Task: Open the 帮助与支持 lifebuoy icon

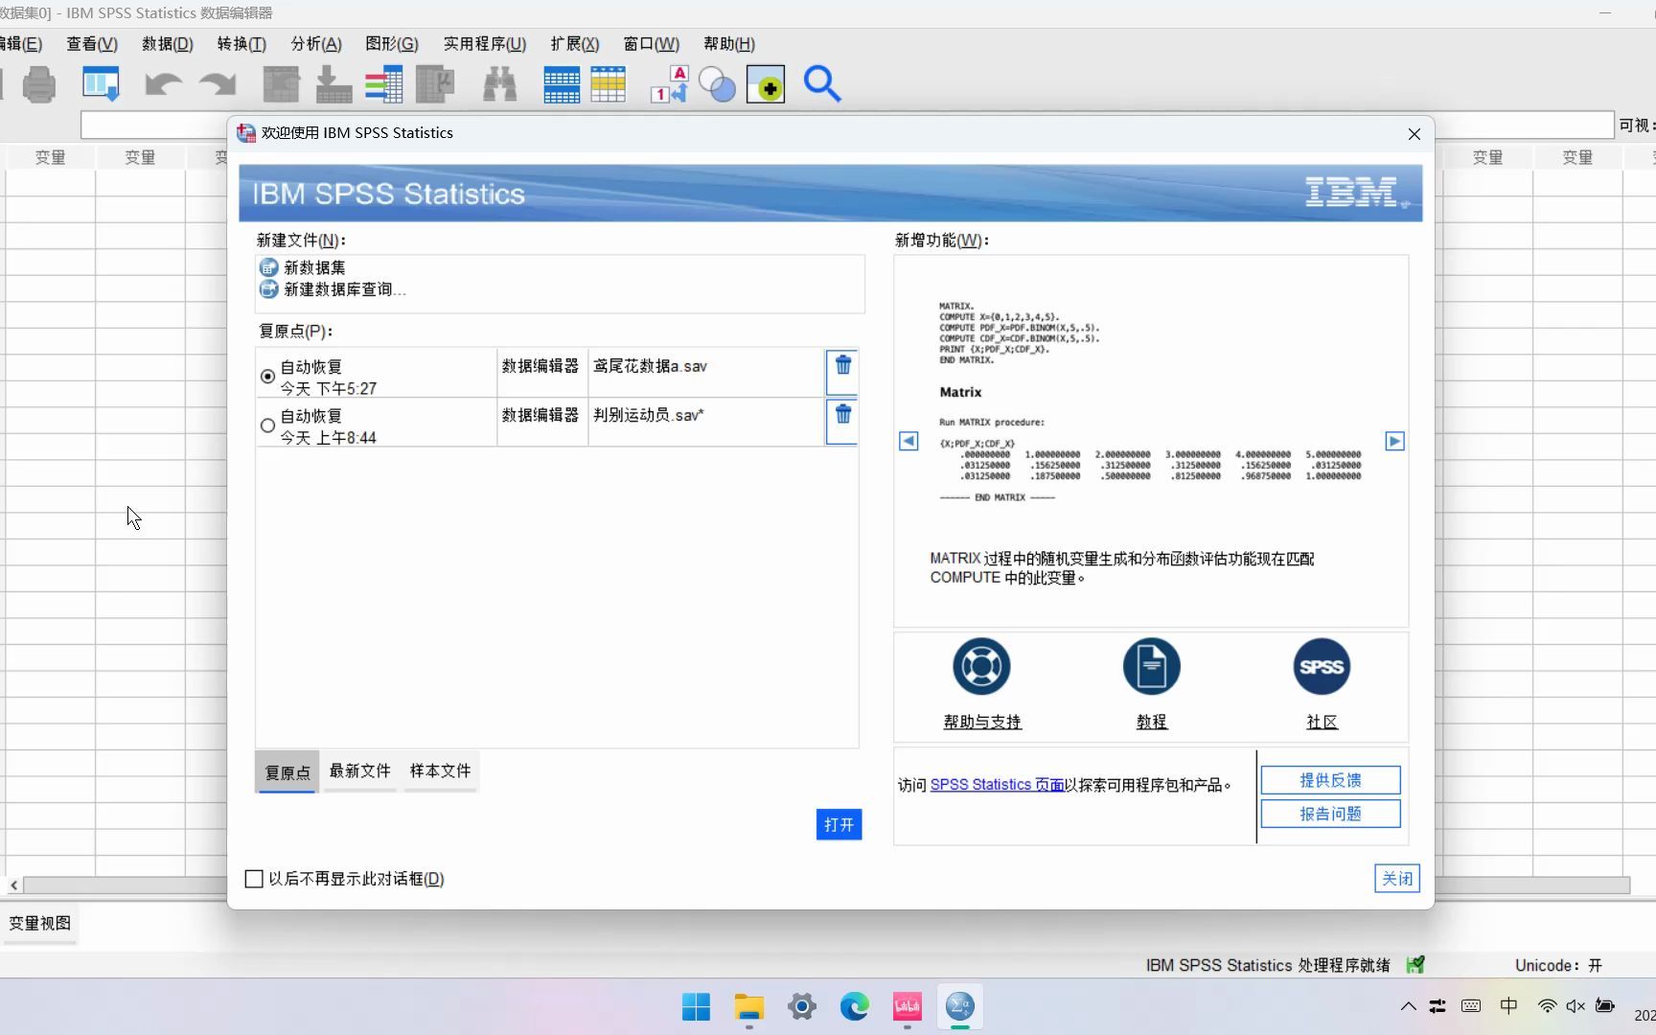Action: tap(981, 667)
